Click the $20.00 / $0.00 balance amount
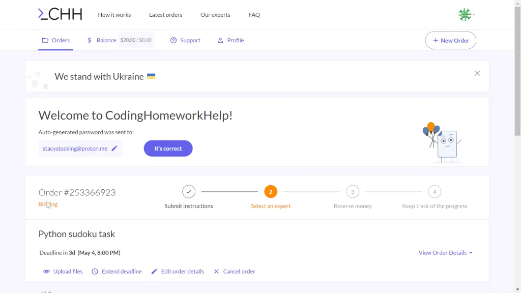The height and width of the screenshot is (293, 521). pyautogui.click(x=136, y=40)
